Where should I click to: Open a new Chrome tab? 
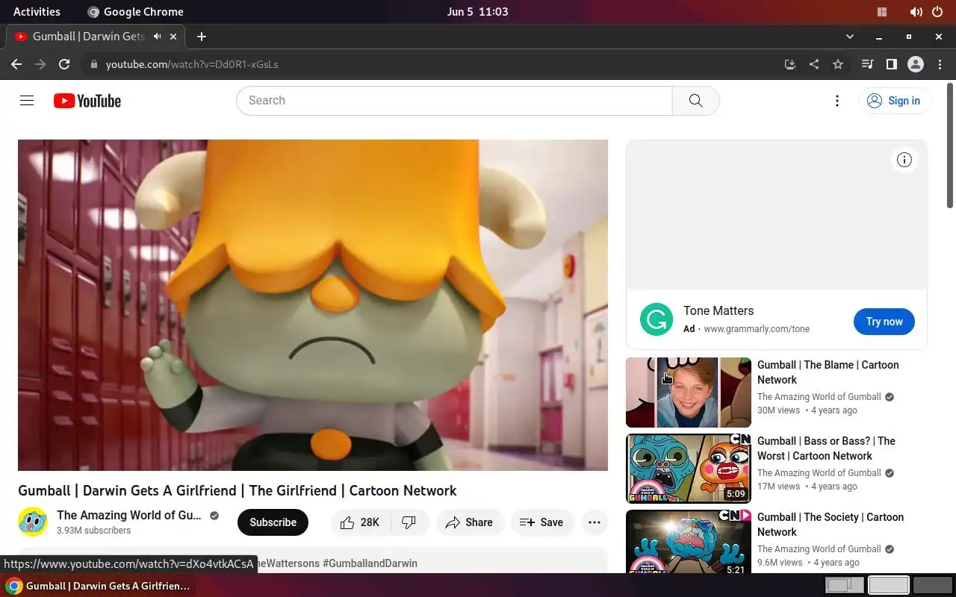tap(201, 36)
